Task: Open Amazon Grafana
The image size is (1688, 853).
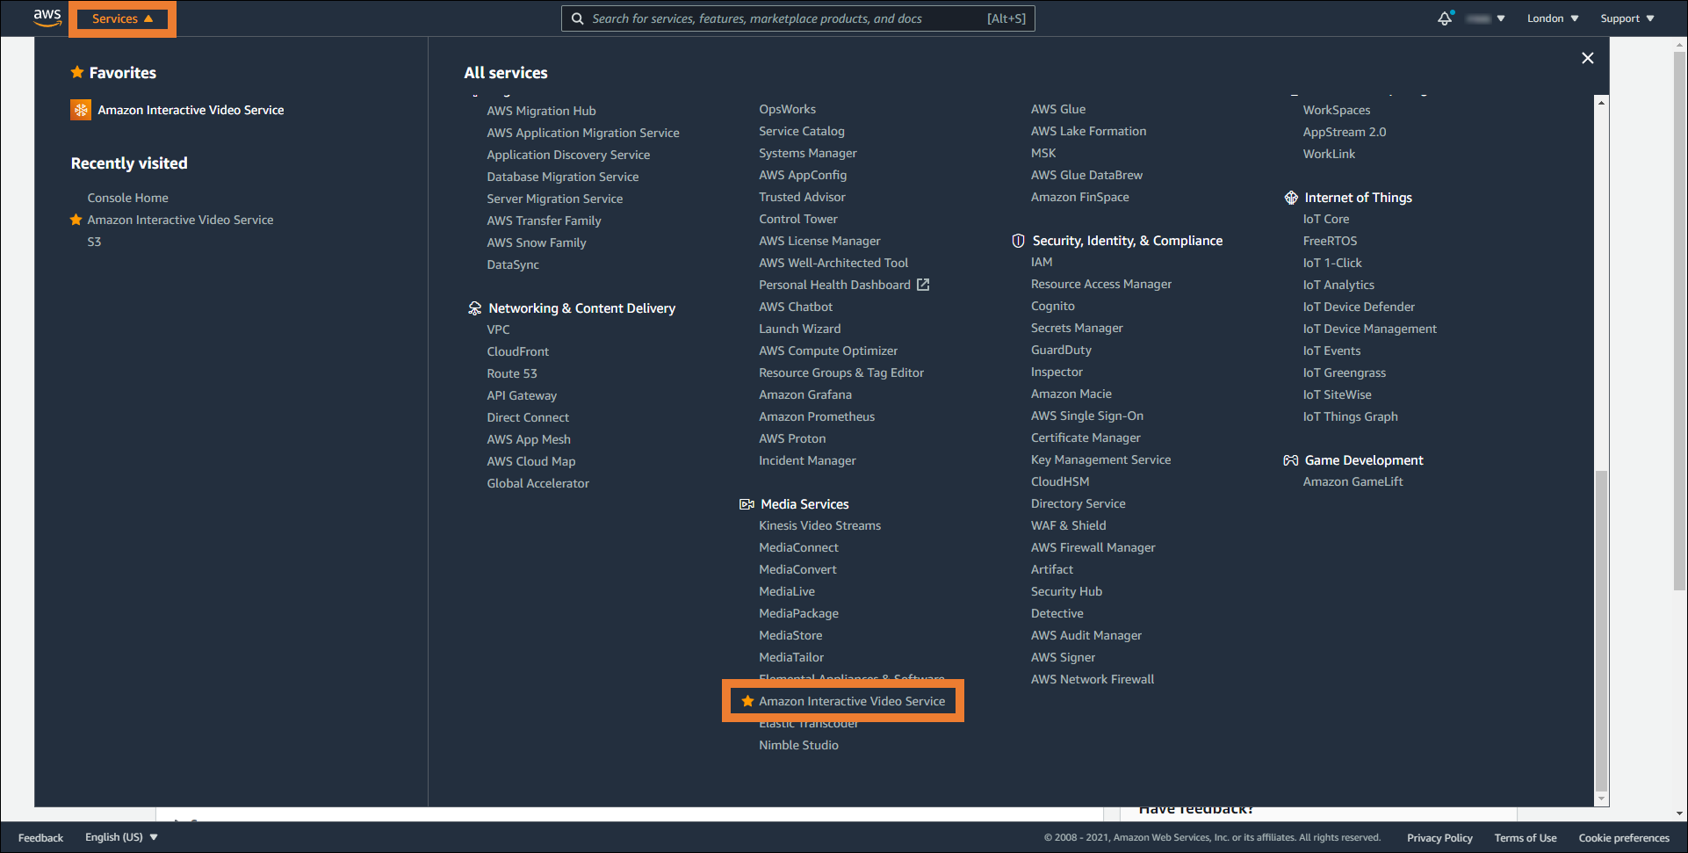Action: 805,394
